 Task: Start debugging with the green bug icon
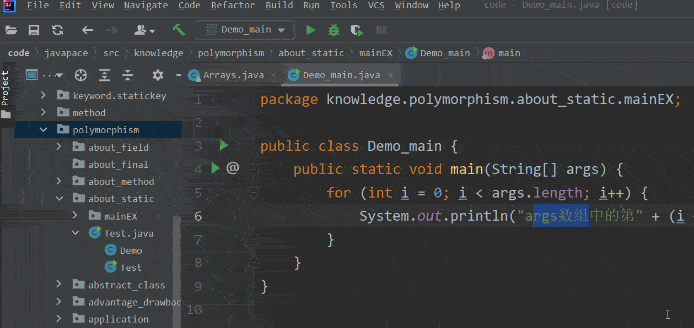[334, 30]
